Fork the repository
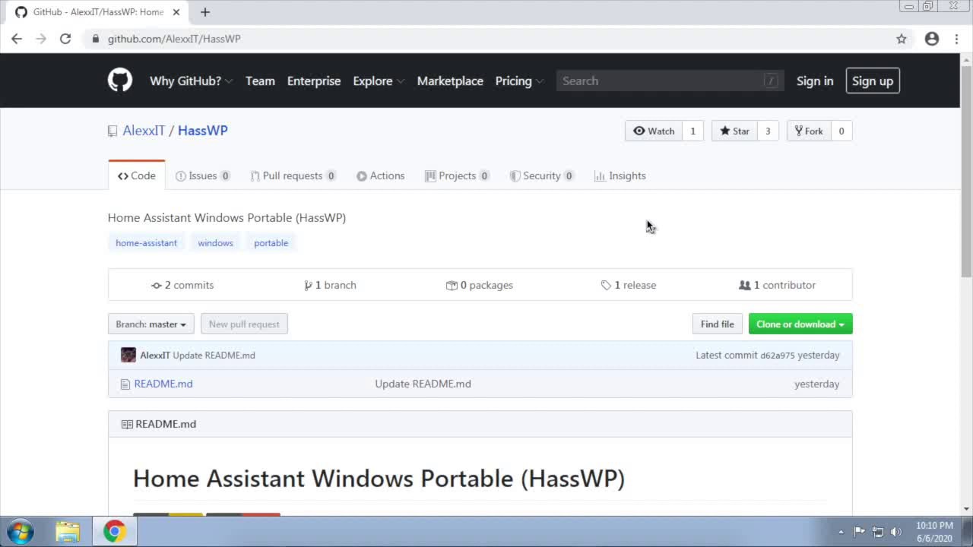 [809, 131]
